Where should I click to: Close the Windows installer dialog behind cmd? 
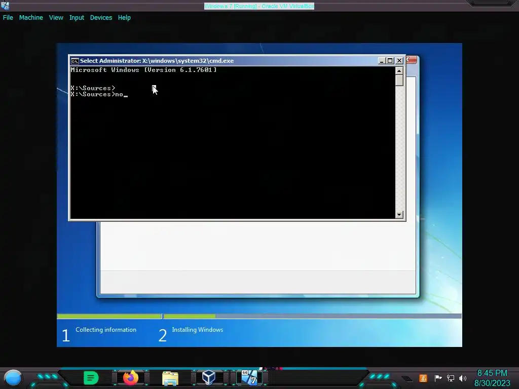(x=412, y=60)
